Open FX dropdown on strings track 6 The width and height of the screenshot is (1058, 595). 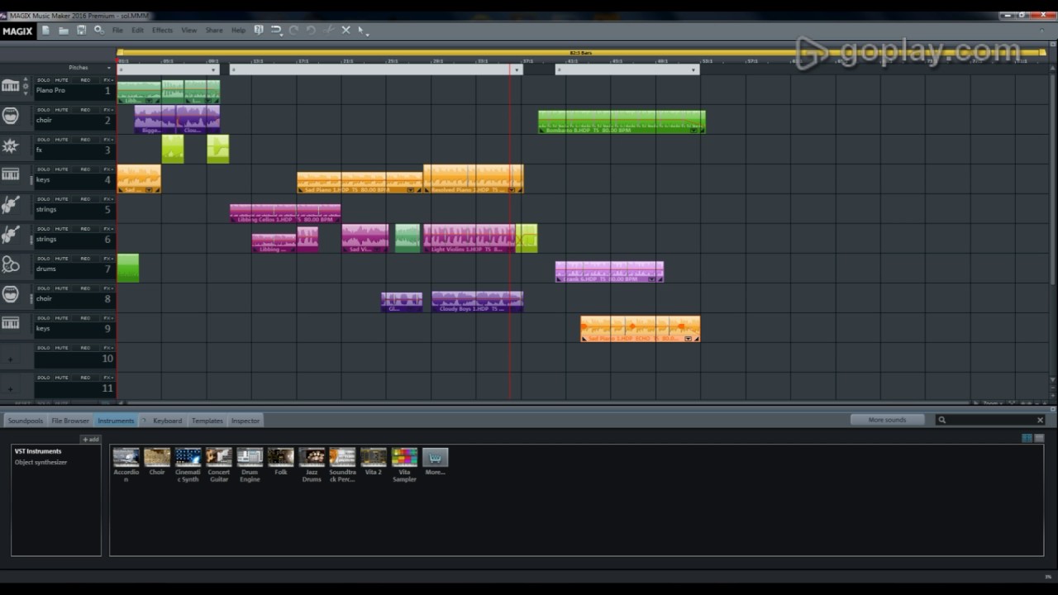[x=108, y=229]
